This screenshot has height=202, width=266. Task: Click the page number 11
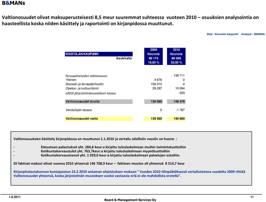tap(252, 197)
